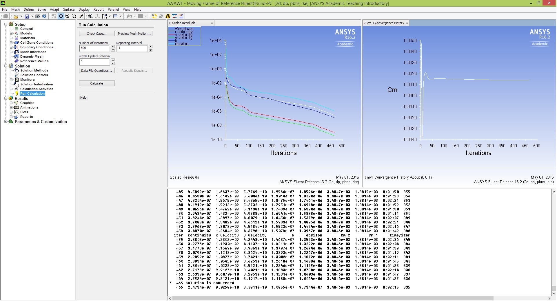
Task: Open the blue help question-mark icon
Action: pyautogui.click(x=44, y=16)
